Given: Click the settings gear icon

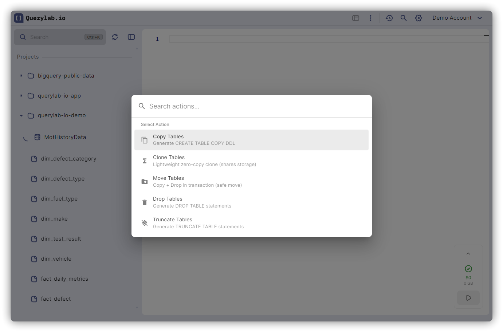Looking at the screenshot, I should click(418, 18).
